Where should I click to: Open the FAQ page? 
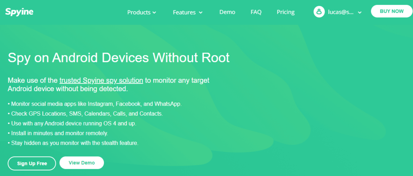[x=256, y=12]
